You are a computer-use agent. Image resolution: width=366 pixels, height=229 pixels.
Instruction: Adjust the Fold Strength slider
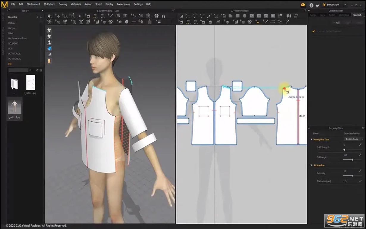coord(352,150)
